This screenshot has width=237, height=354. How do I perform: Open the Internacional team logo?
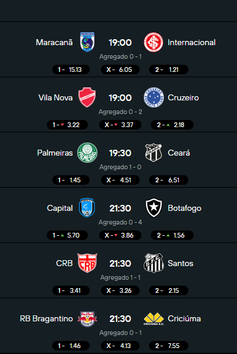(x=153, y=42)
